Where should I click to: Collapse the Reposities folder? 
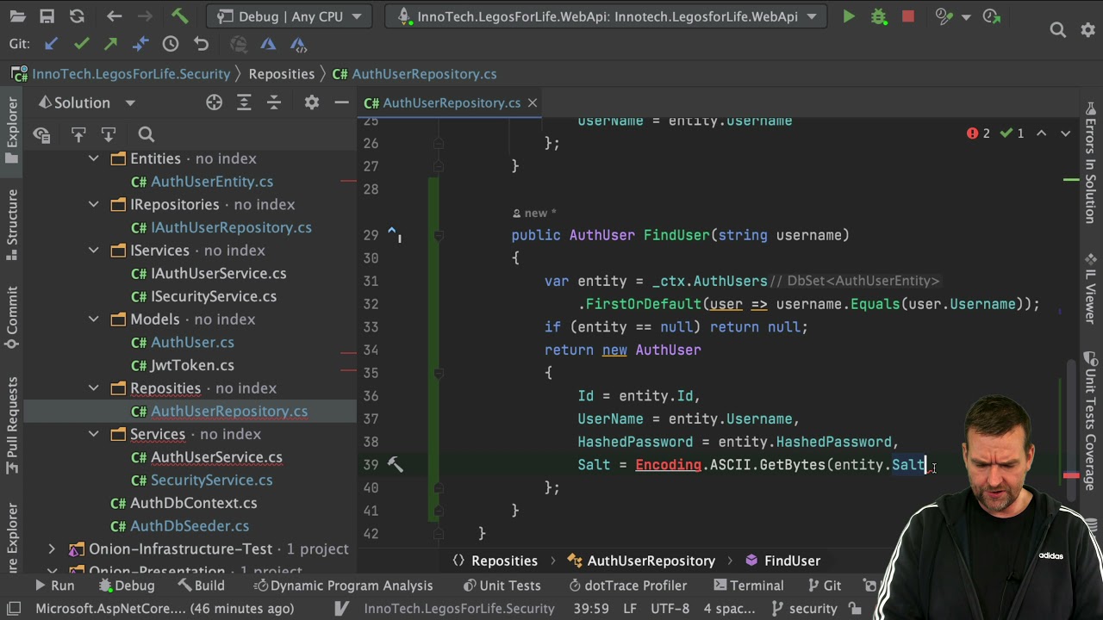pos(94,387)
